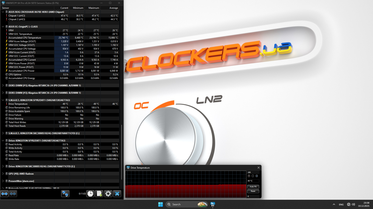
Task: Show hidden system tray icons
Action: [334, 204]
